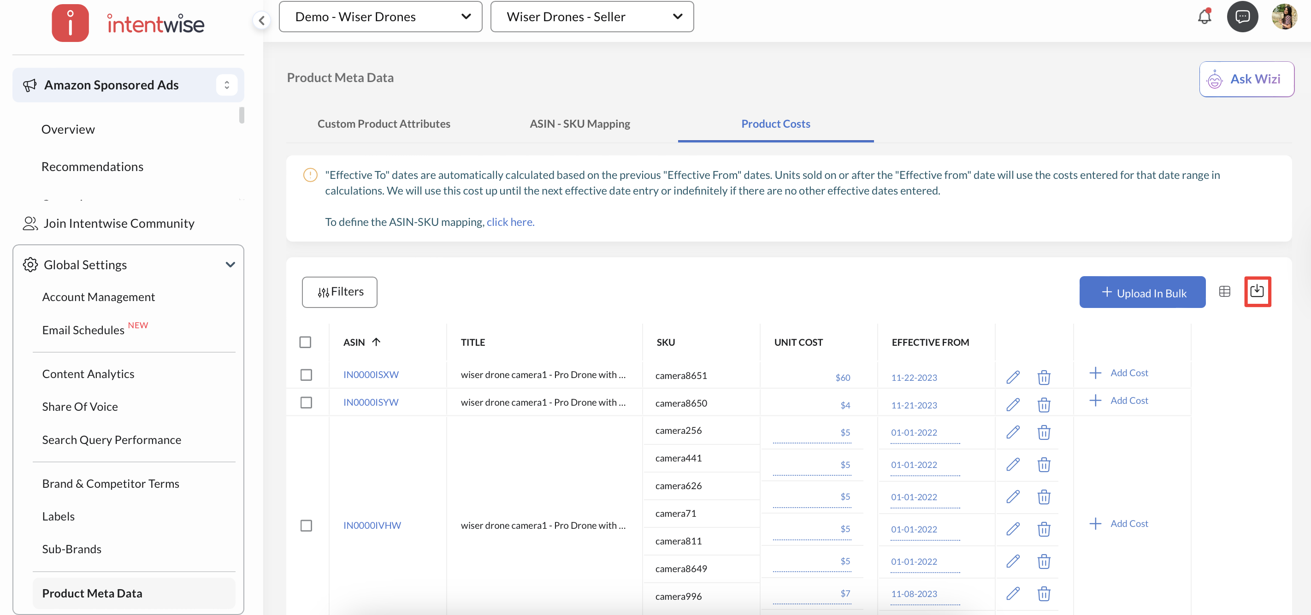Edit the camera256 cost entry

[x=1013, y=432]
